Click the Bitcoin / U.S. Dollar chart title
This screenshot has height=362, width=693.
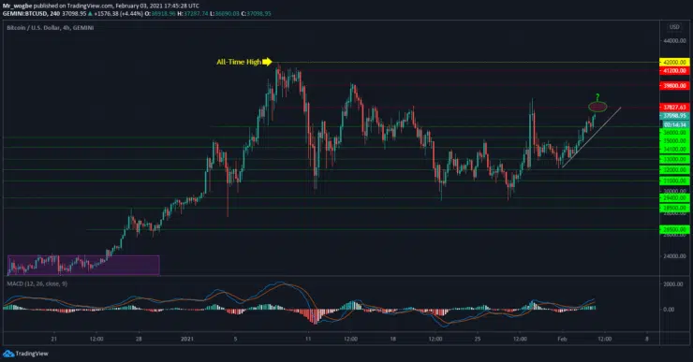[51, 28]
